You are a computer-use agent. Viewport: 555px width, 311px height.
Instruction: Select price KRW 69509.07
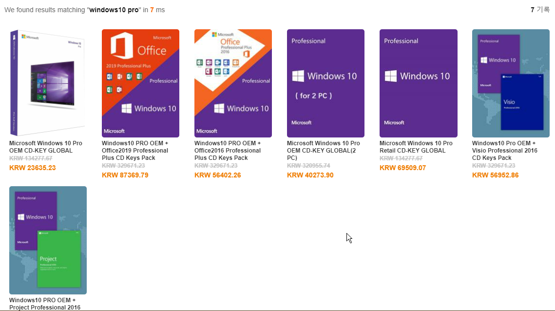click(x=403, y=168)
